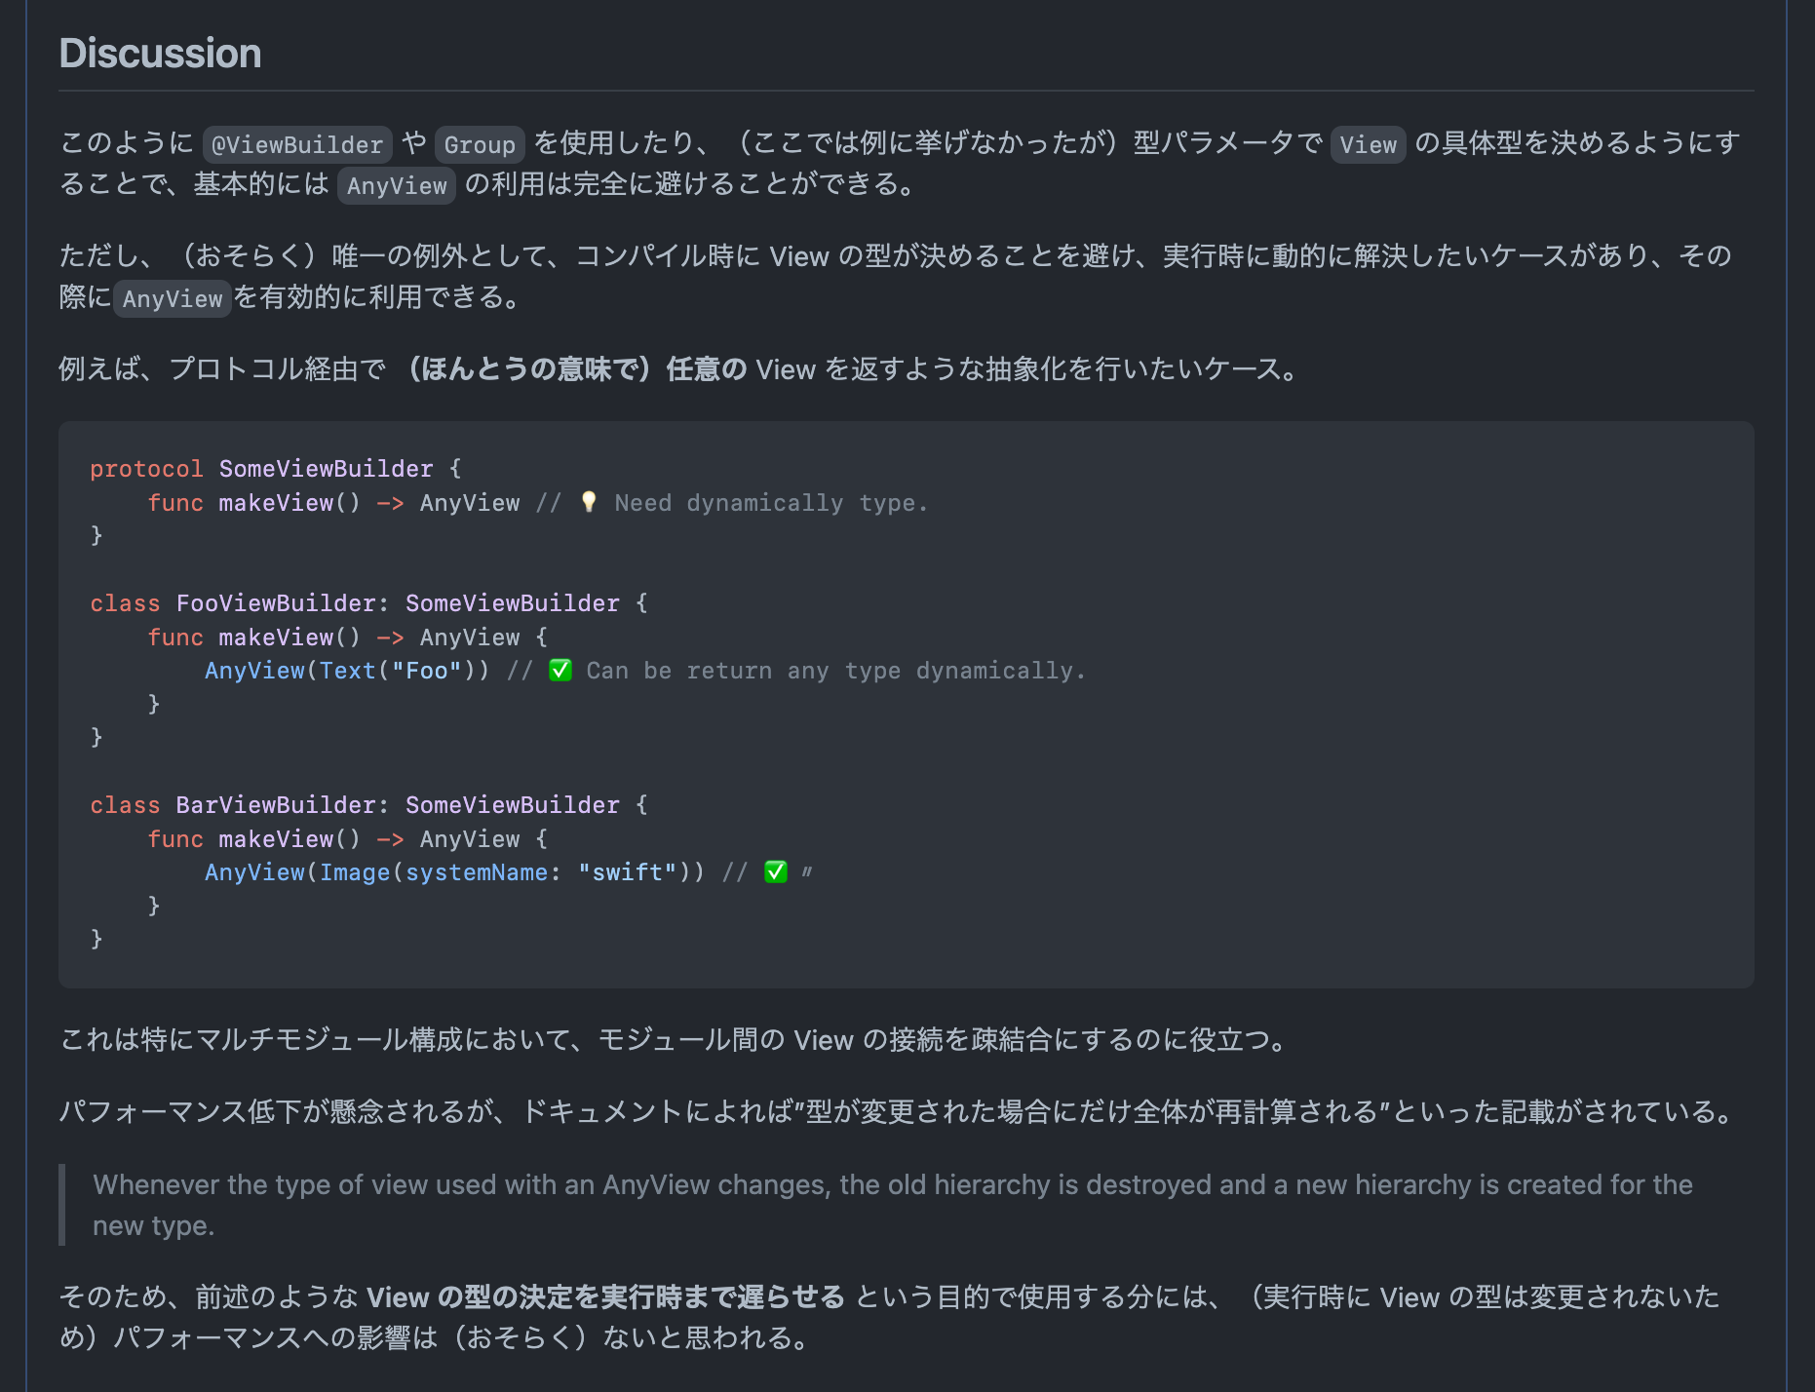Click the systemName parameter label
Screen dimensions: 1815x1392
coord(477,872)
